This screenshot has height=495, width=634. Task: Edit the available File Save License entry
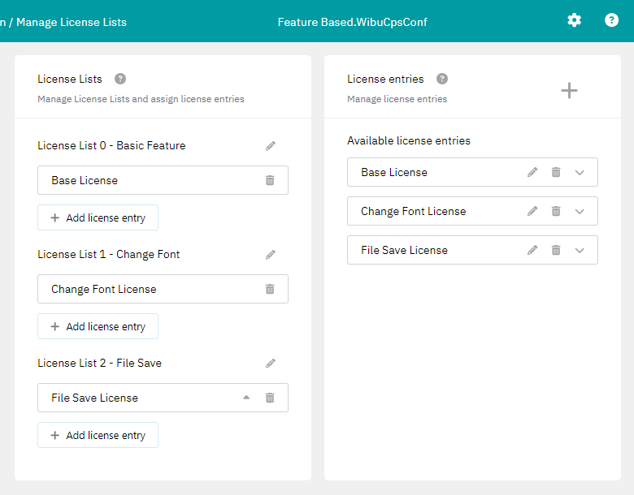click(532, 250)
